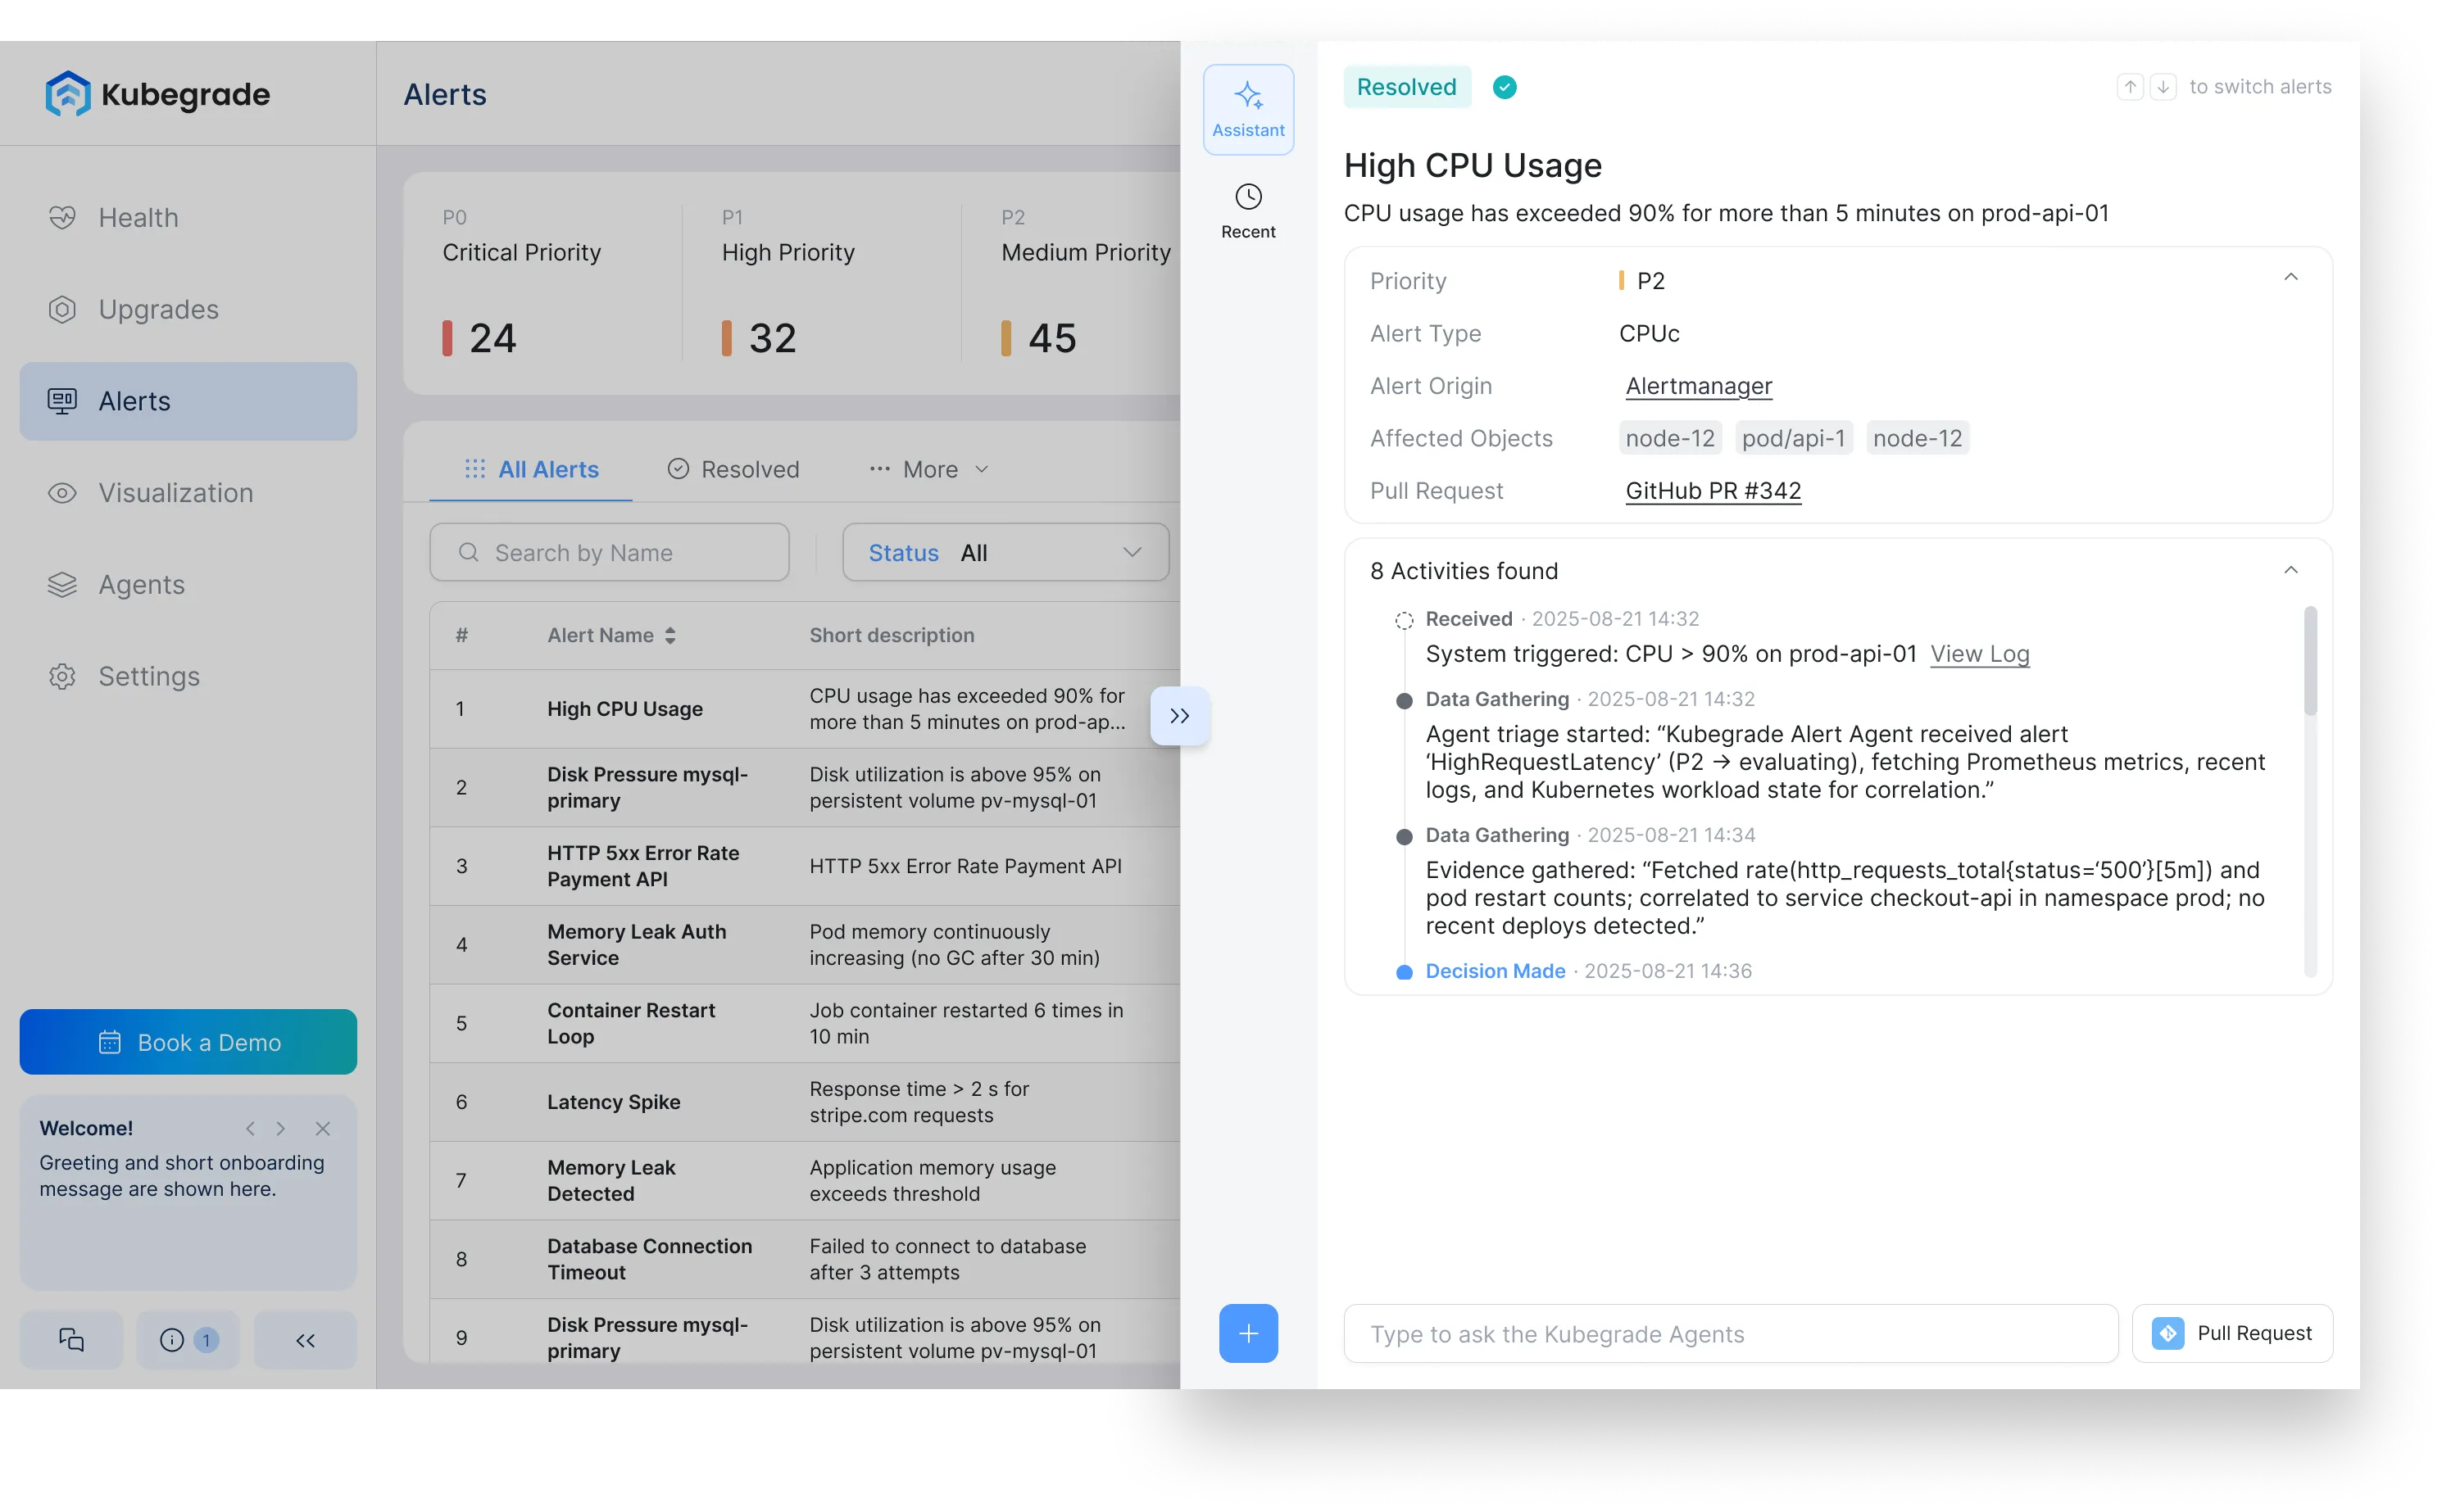Click the Kubegrade logo icon

tap(68, 94)
